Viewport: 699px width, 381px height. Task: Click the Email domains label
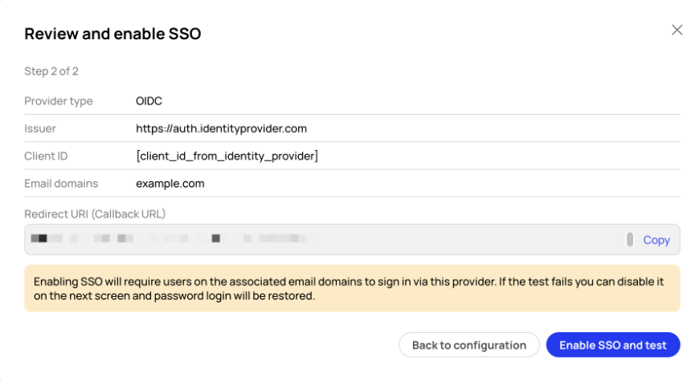(x=61, y=184)
